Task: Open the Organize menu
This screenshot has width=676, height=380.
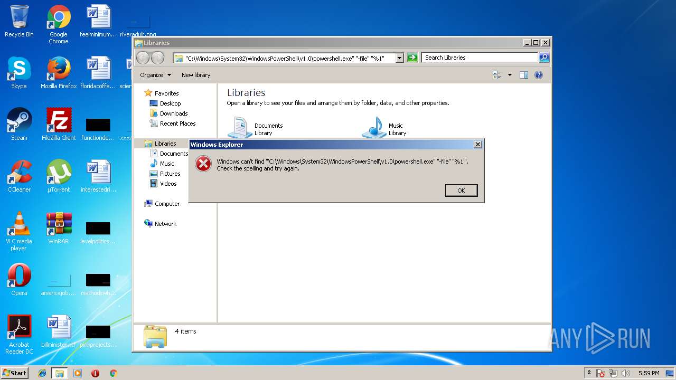Action: 155,75
